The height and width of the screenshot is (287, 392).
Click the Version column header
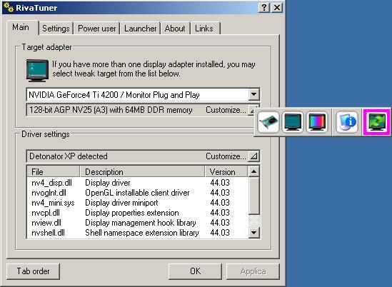[x=226, y=172]
